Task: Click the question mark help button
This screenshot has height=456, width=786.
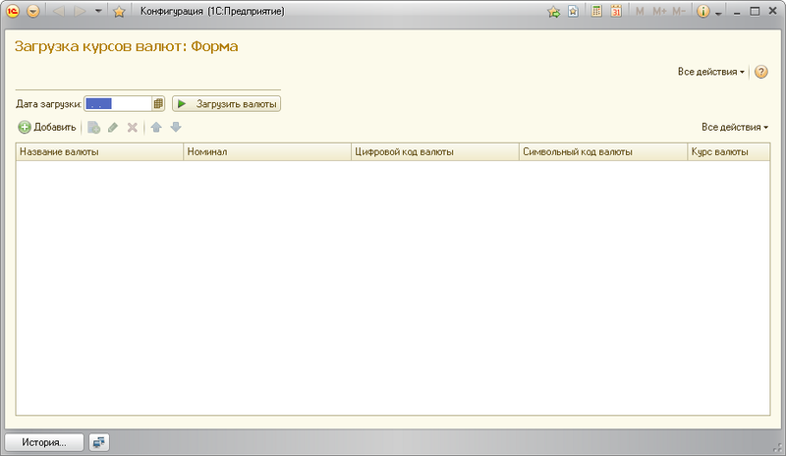Action: [x=760, y=72]
